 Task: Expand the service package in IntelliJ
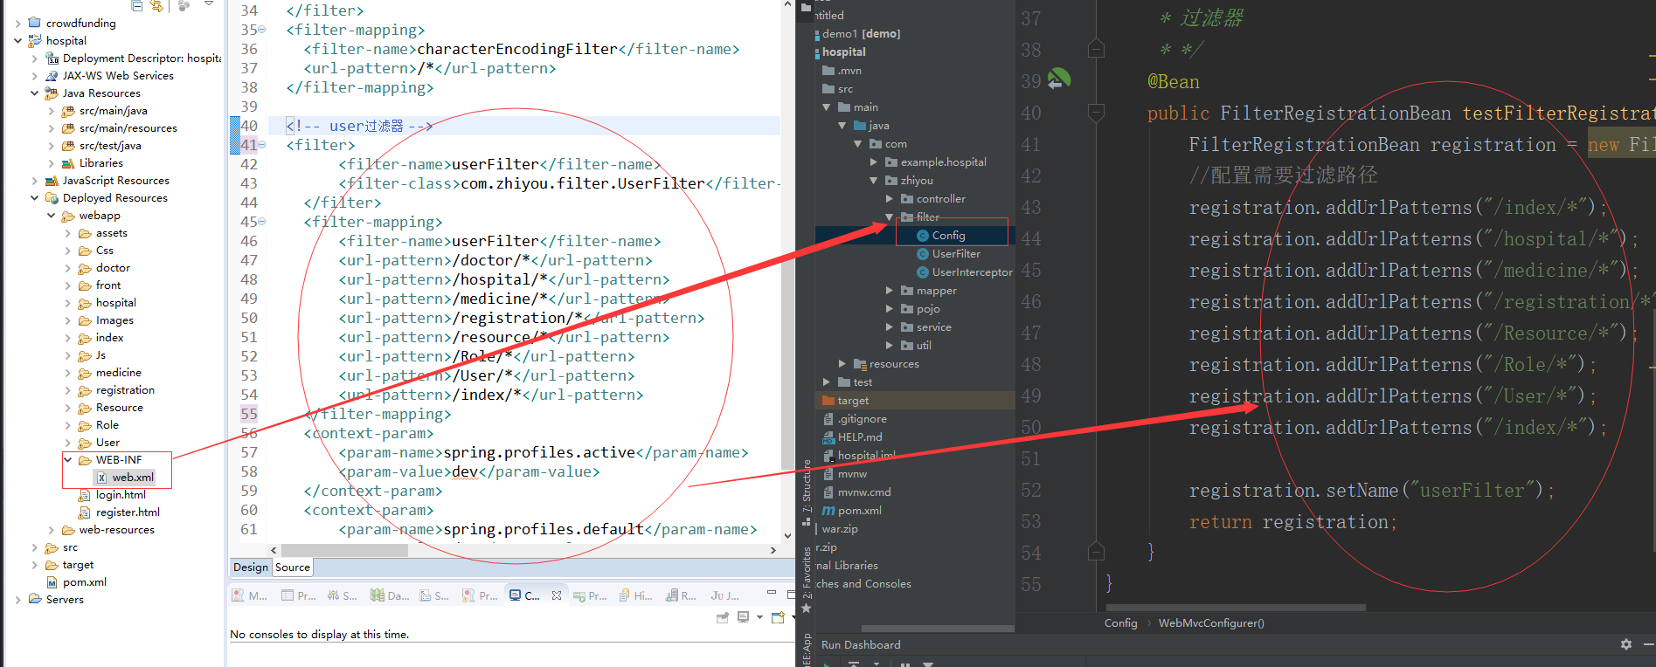890,327
